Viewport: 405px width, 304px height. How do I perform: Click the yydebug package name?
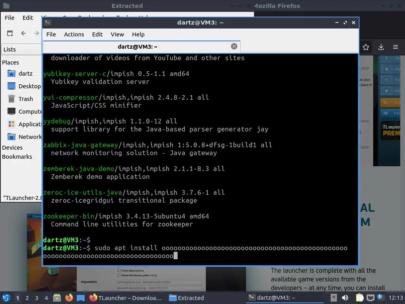coord(57,121)
